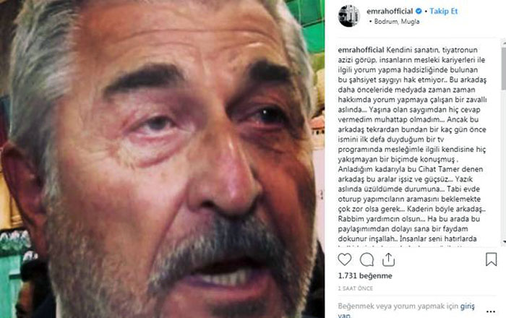Share the post using the upload arrow icon
This screenshot has width=506, height=318.
389,259
